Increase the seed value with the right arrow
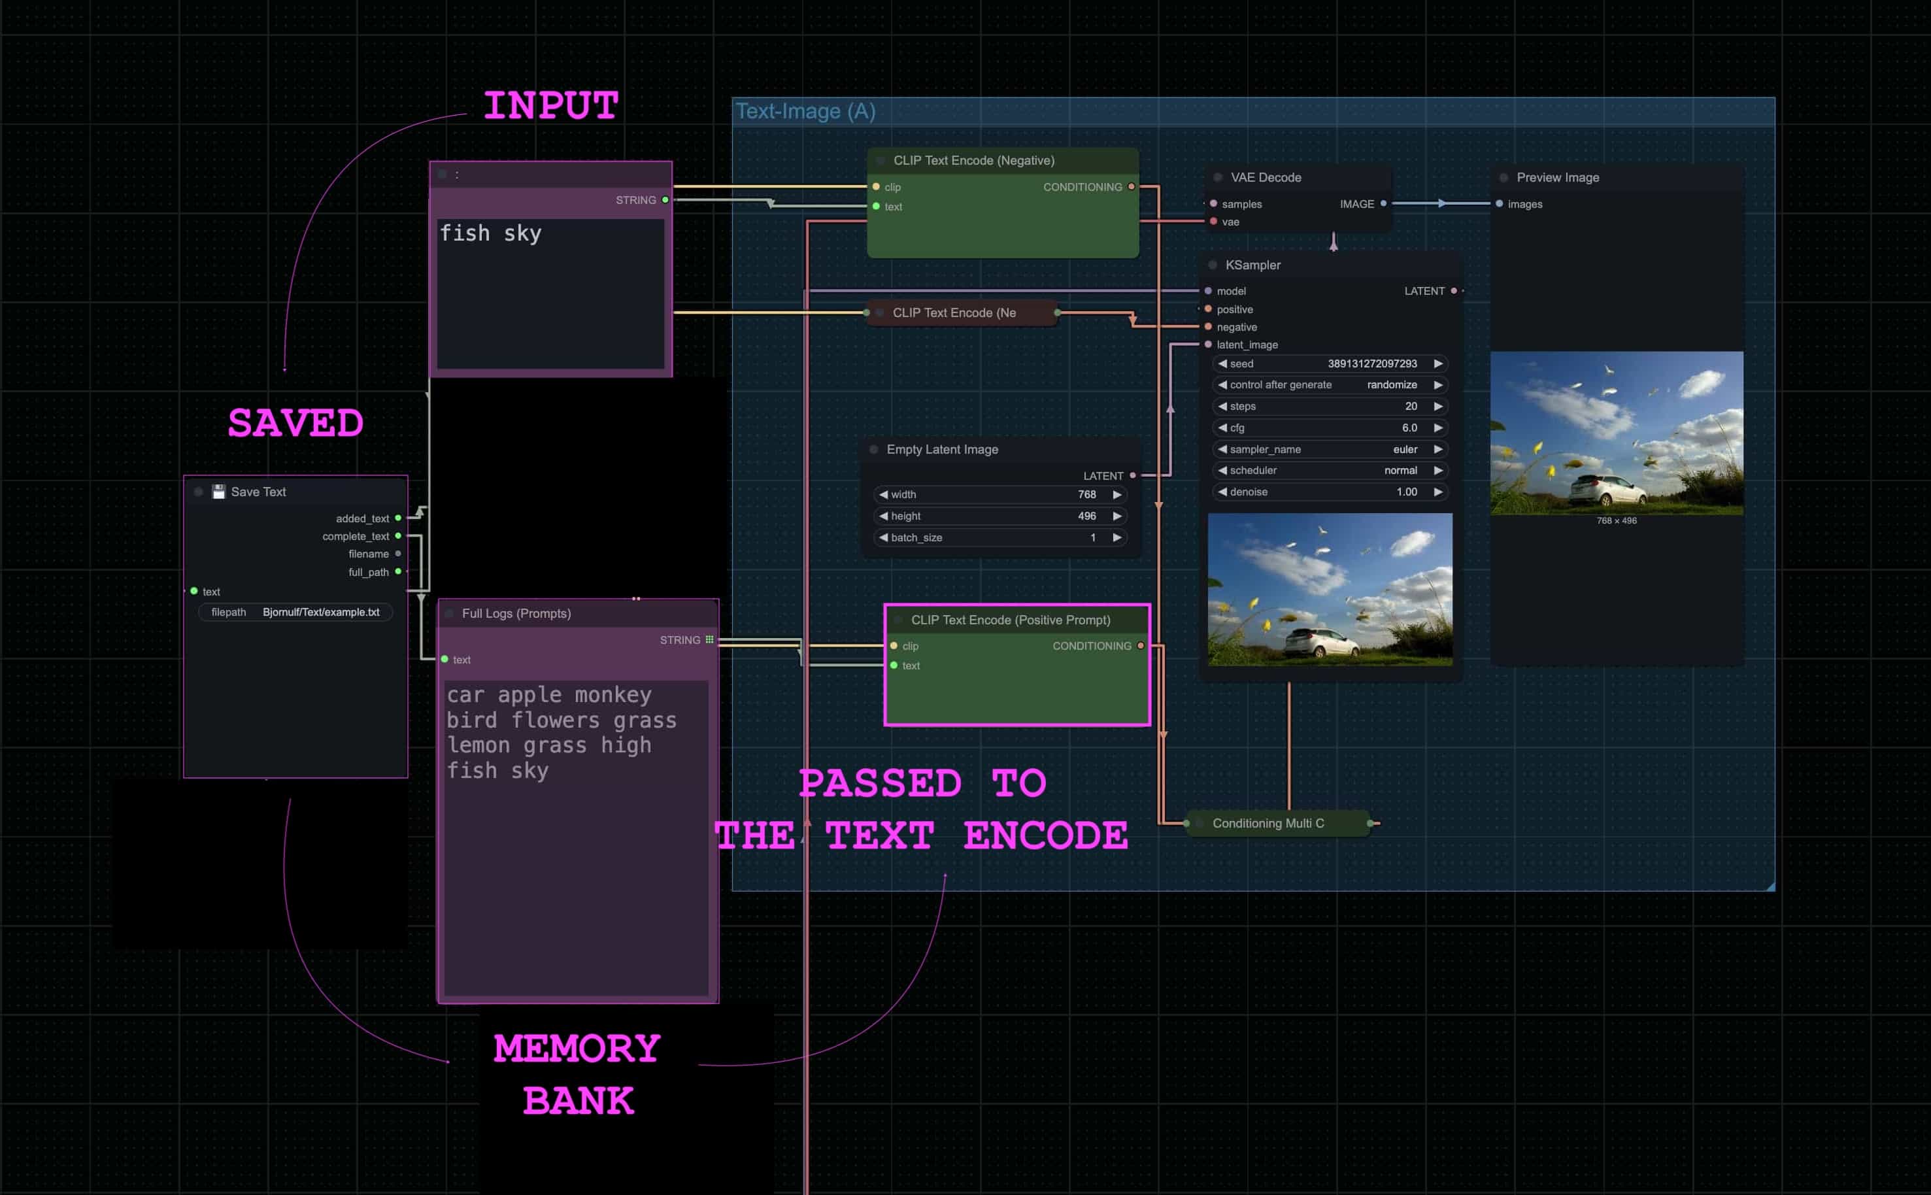This screenshot has width=1931, height=1195. 1438,363
